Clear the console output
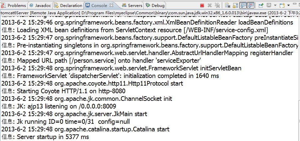This screenshot has width=300, height=141. click(227, 5)
